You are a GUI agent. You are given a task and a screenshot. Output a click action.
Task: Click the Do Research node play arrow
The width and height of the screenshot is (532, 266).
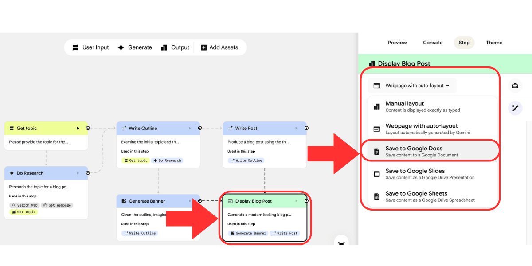pos(78,173)
